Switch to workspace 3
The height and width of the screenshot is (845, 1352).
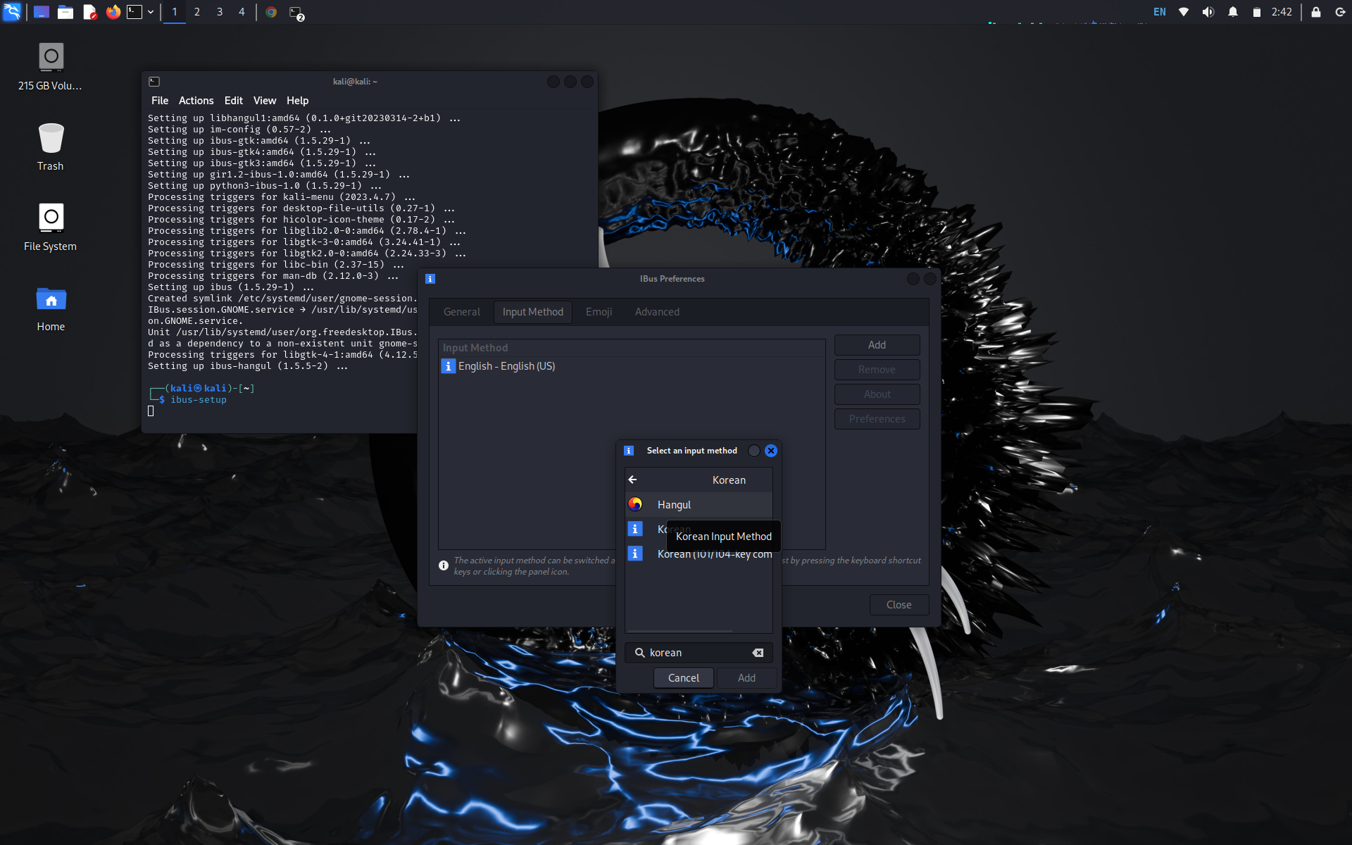(220, 12)
